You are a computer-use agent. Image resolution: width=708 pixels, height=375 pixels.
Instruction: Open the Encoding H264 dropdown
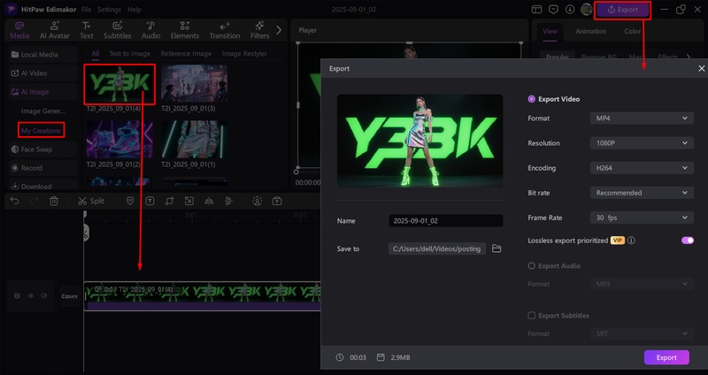click(x=642, y=168)
